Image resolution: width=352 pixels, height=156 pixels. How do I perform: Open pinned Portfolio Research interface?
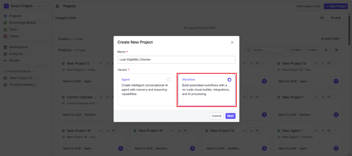click(24, 85)
